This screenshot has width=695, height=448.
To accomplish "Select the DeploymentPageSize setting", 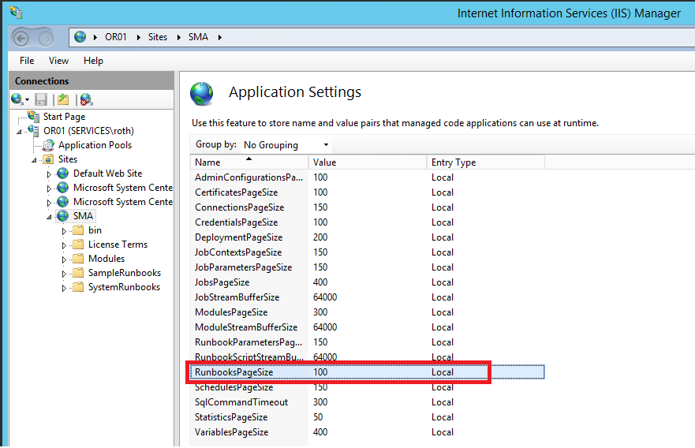I will 368,237.
